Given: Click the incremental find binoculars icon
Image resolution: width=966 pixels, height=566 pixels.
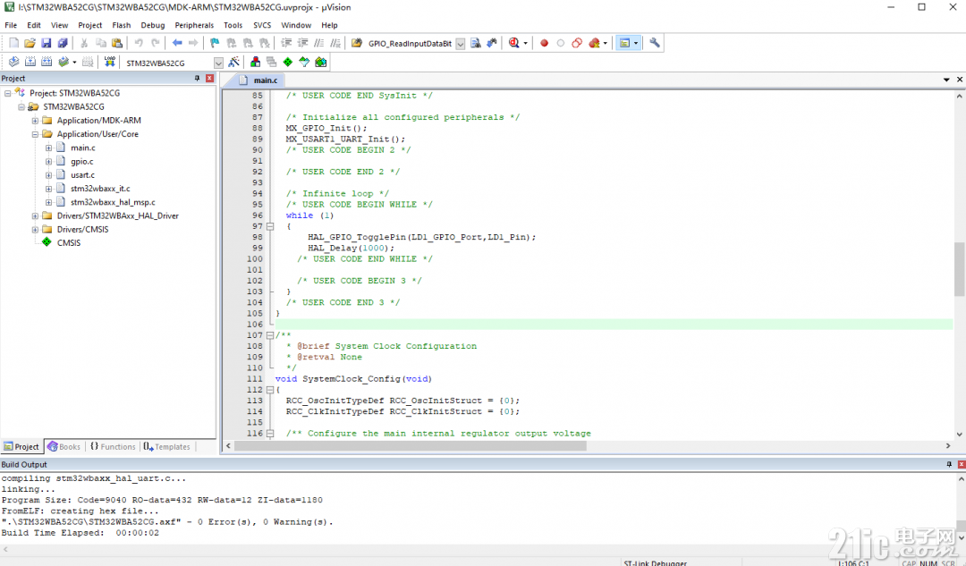Looking at the screenshot, I should click(492, 43).
